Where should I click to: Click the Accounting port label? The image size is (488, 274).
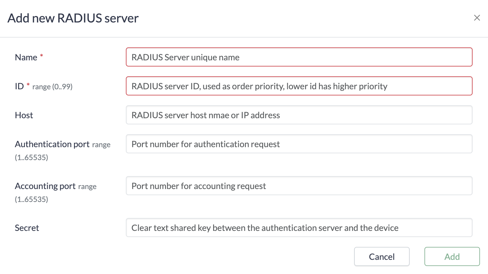[x=45, y=186]
